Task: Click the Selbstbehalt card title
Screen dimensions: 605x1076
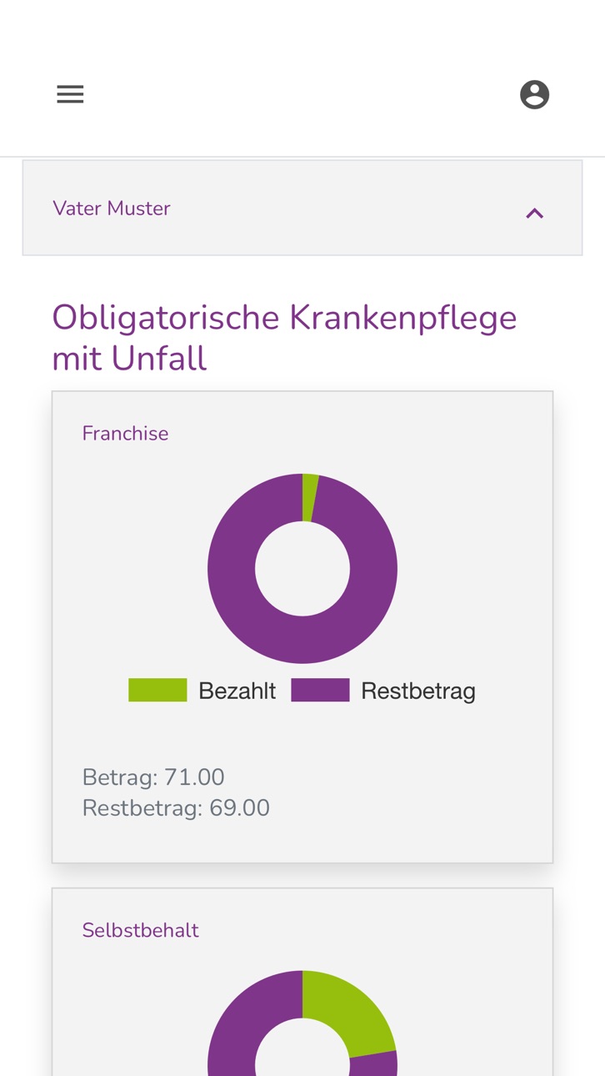Action: (140, 931)
